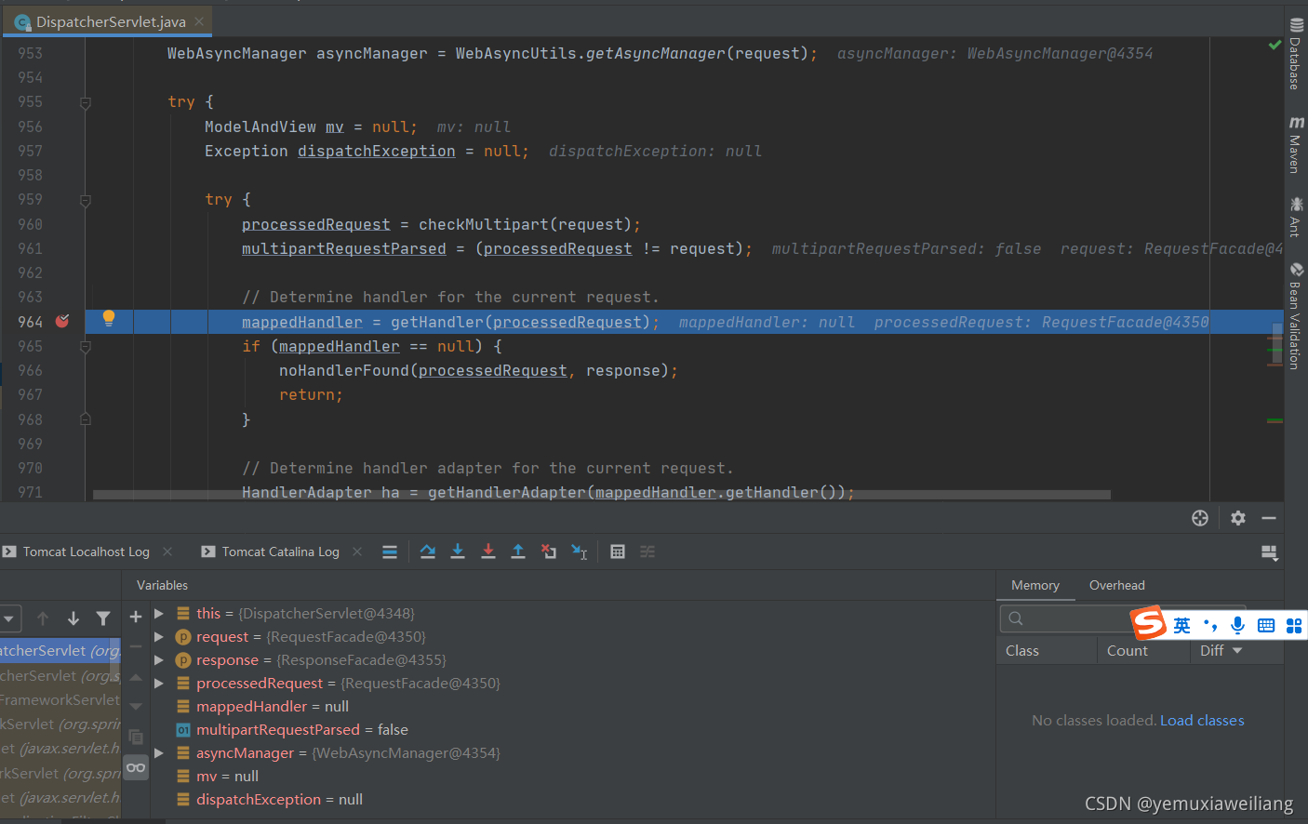Expand the 'processedRequest' variable node

click(x=159, y=684)
